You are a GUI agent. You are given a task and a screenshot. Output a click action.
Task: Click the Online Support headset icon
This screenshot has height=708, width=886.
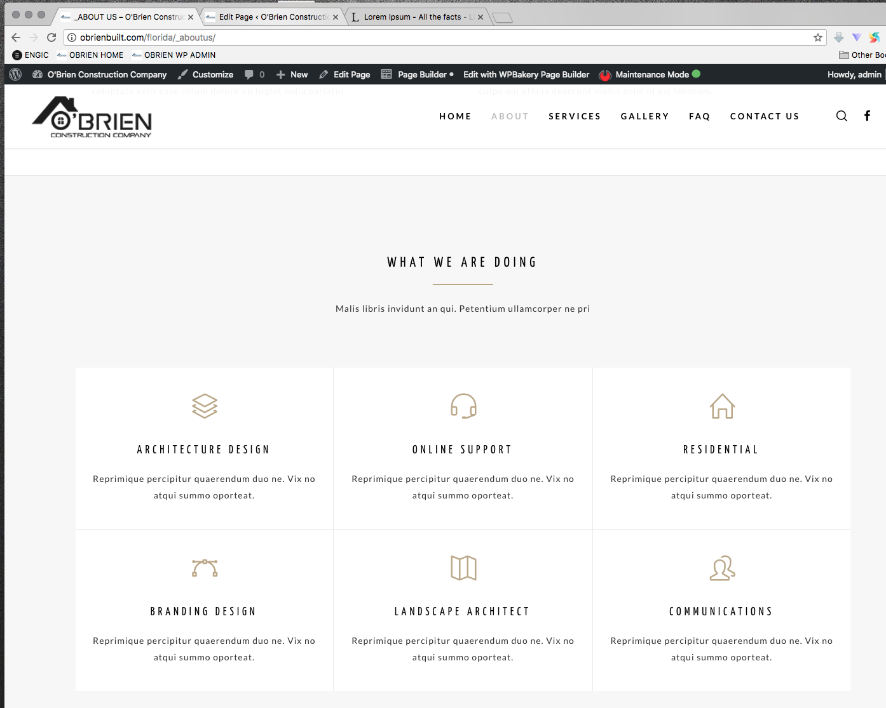(463, 406)
